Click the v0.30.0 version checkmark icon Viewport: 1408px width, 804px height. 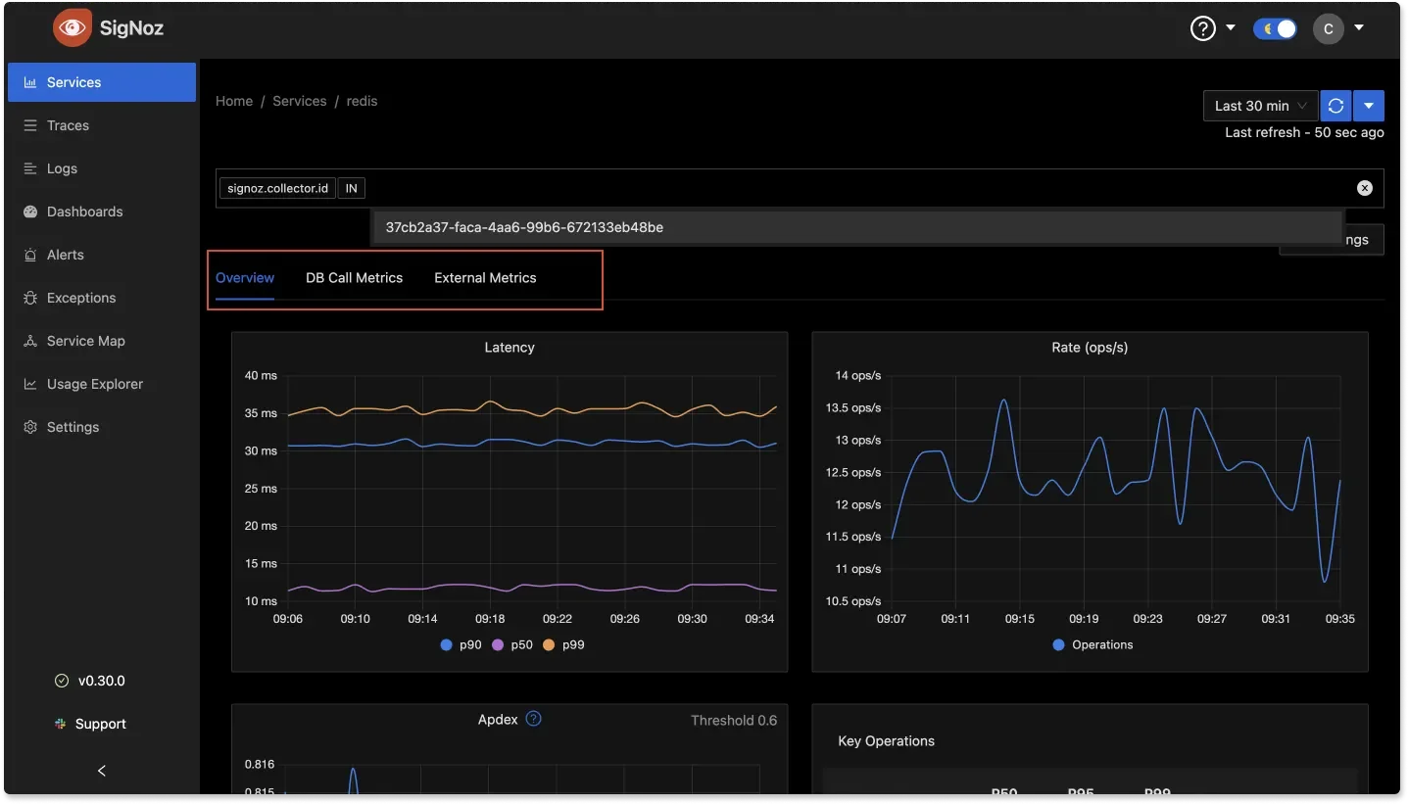pos(62,681)
